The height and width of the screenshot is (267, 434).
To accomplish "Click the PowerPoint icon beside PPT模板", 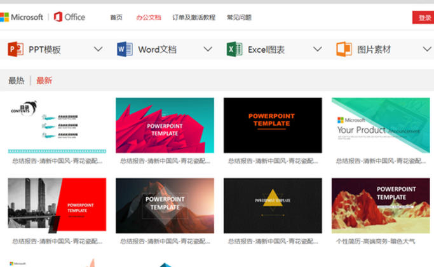I will (16, 49).
